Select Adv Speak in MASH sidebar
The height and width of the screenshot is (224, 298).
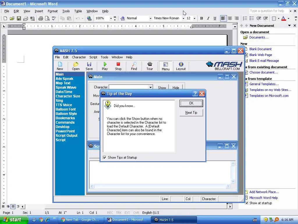click(64, 79)
